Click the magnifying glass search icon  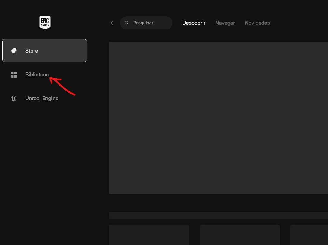pyautogui.click(x=127, y=23)
